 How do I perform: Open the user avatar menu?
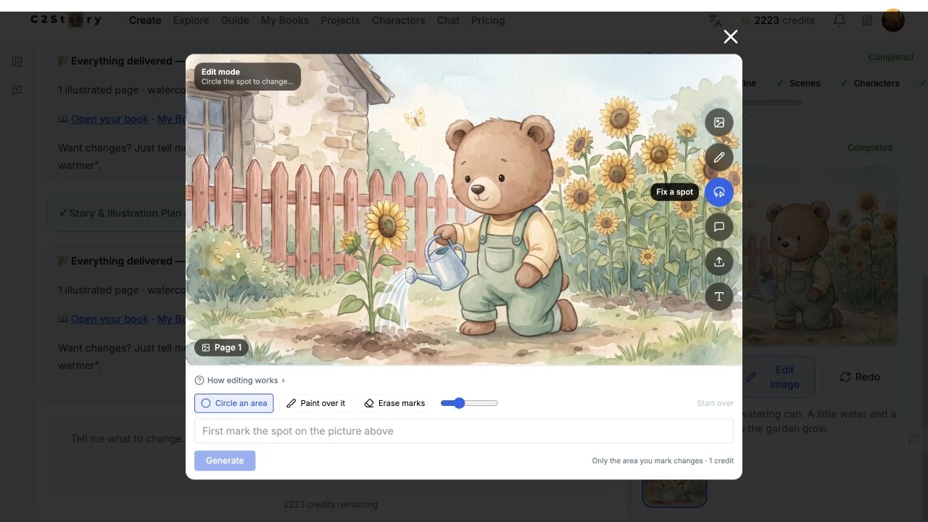893,20
